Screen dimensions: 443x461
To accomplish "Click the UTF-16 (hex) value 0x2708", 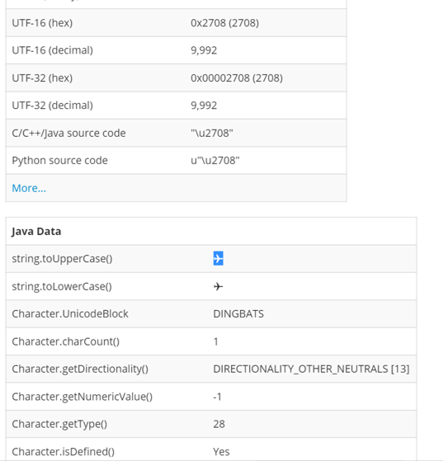I will click(x=224, y=23).
